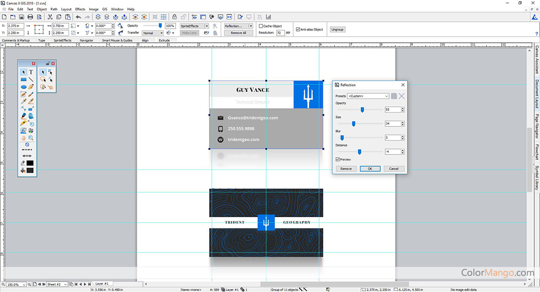The width and height of the screenshot is (540, 292).
Task: Click the Undo arrow icon
Action: click(x=79, y=17)
